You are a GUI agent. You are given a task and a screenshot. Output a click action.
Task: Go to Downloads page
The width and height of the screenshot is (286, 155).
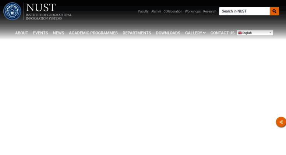pos(168,33)
